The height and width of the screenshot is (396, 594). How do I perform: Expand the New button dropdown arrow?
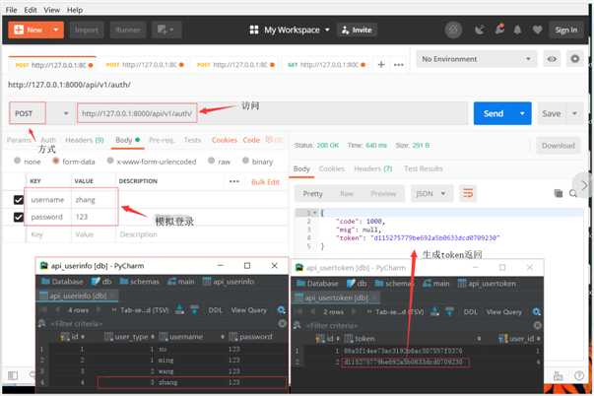56,30
